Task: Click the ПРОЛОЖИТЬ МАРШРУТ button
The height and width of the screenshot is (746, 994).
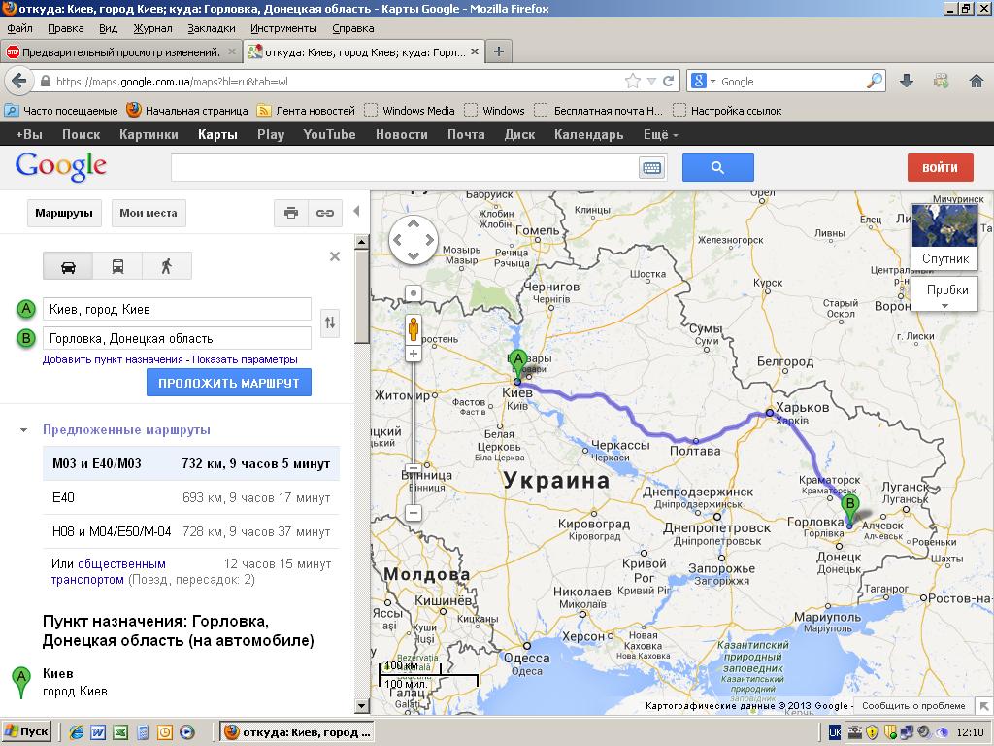Action: (x=229, y=383)
